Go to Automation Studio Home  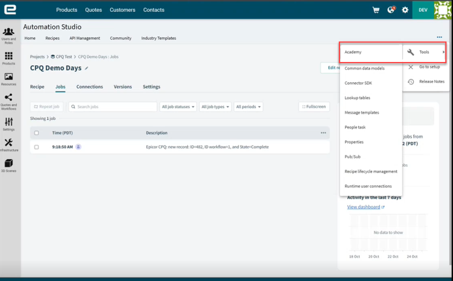30,38
